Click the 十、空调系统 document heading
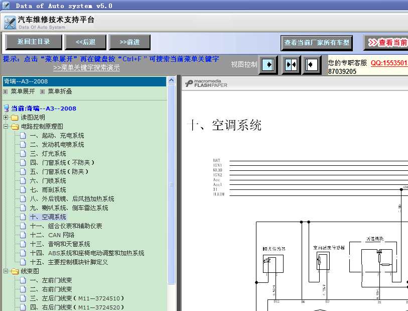 tap(224, 125)
